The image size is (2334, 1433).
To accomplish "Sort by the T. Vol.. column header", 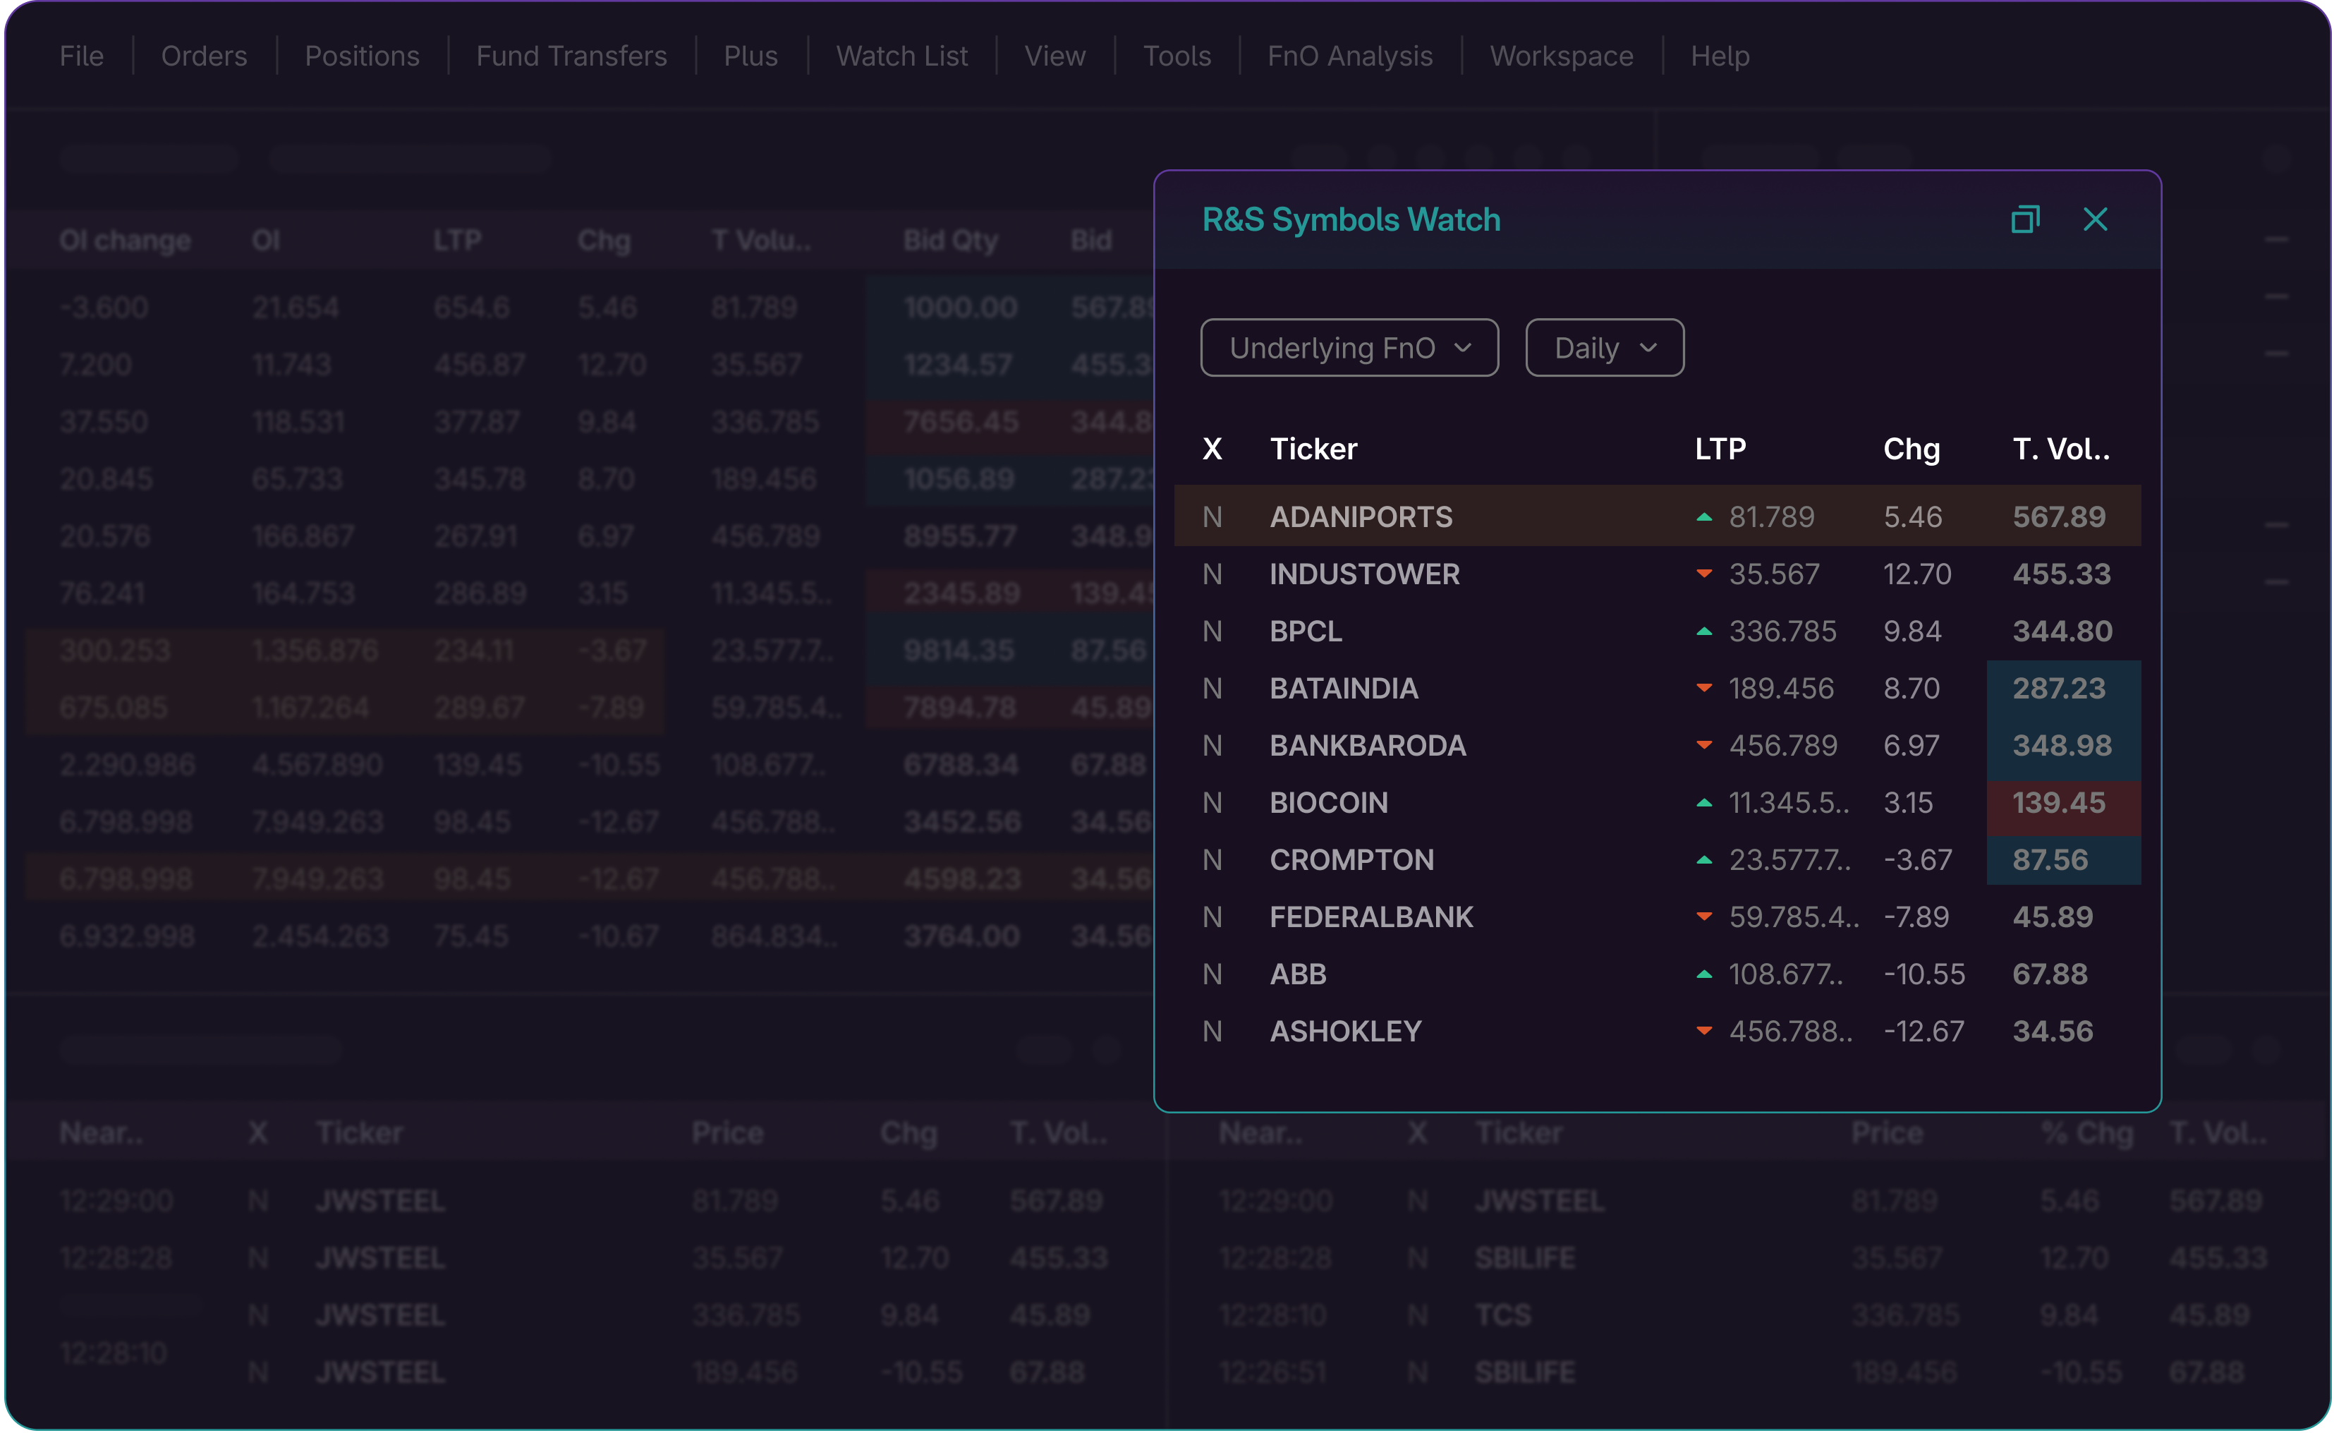I will (x=2060, y=448).
